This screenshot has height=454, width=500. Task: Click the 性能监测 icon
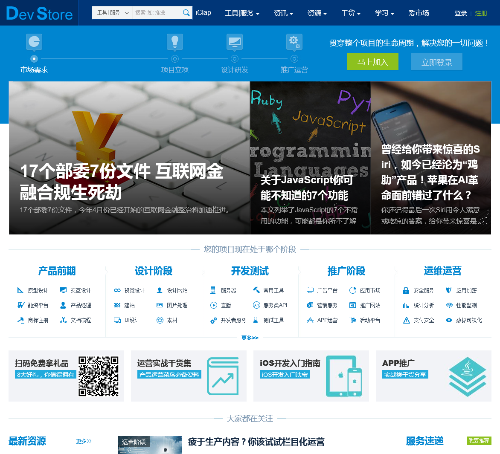click(449, 305)
